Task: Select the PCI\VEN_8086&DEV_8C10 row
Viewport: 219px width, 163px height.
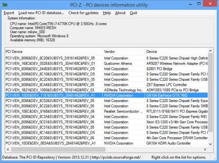Action: pyautogui.click(x=106, y=74)
